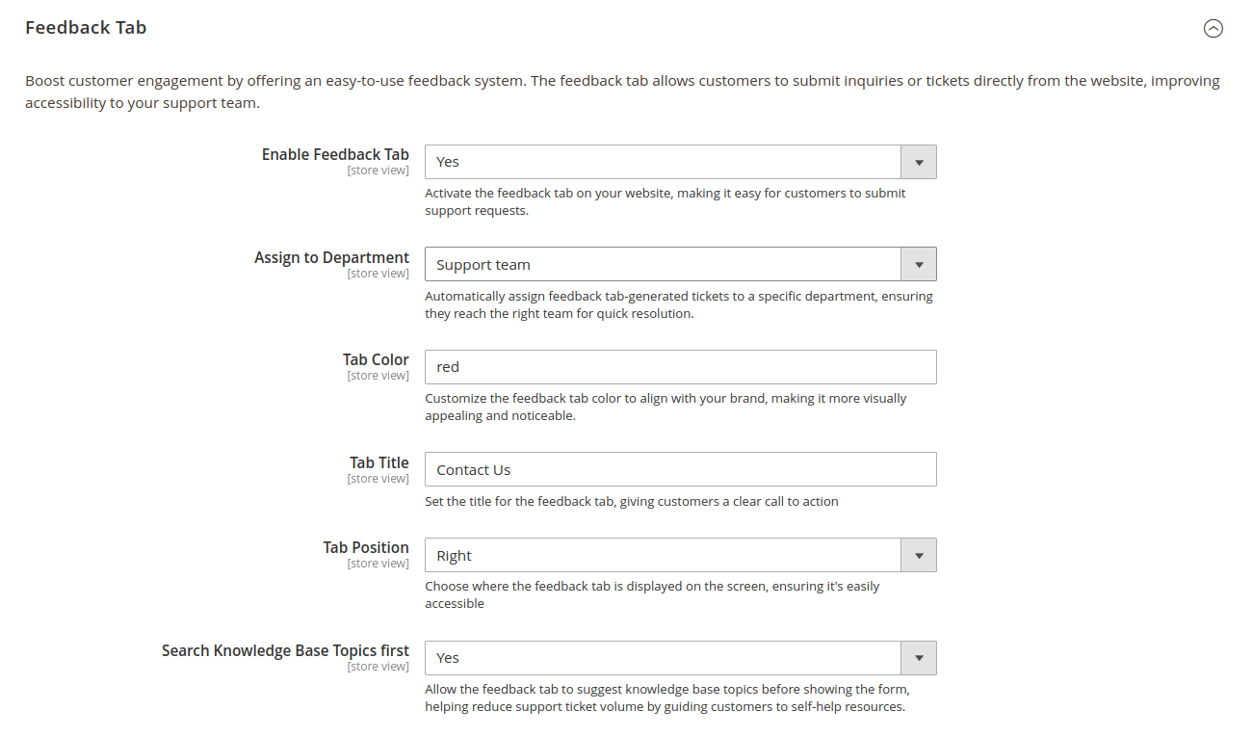
Task: Click the Feedback Tab section heading
Action: pos(85,27)
